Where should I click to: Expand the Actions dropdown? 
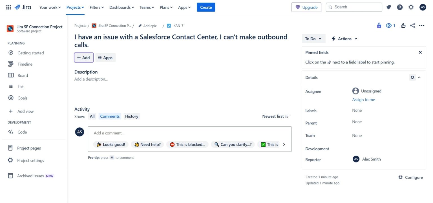pyautogui.click(x=344, y=39)
